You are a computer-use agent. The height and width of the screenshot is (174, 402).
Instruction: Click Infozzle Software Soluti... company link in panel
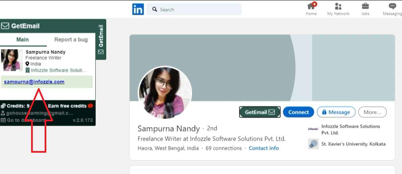point(58,70)
